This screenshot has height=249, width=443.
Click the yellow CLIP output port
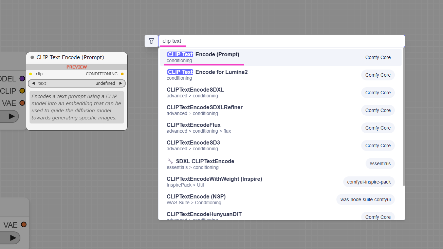(22, 91)
